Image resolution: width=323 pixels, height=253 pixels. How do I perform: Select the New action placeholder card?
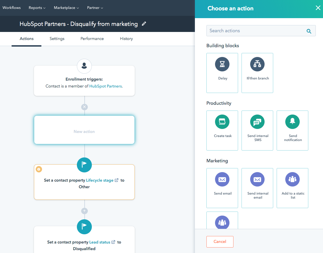(84, 130)
